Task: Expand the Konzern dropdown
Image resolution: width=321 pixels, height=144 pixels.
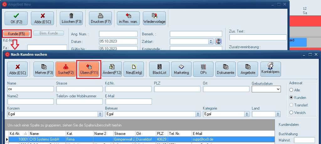Action: pos(100,114)
